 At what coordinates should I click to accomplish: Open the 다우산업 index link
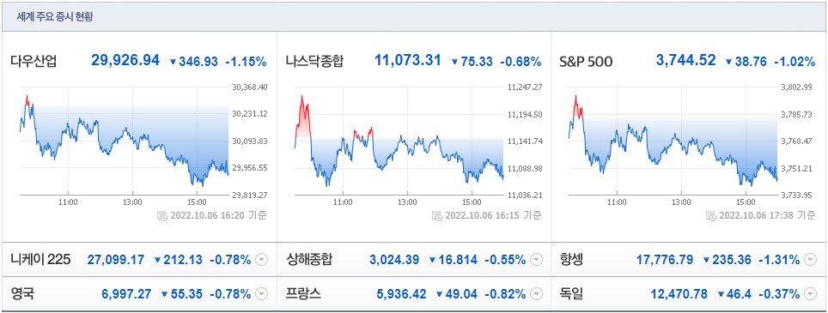click(33, 61)
